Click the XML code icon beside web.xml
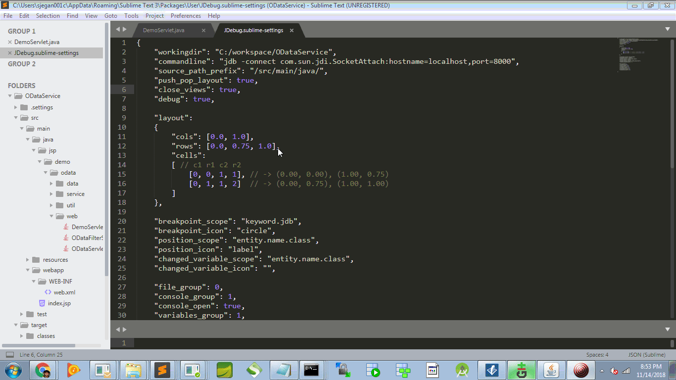Screen dimensions: 676x380 (48, 292)
